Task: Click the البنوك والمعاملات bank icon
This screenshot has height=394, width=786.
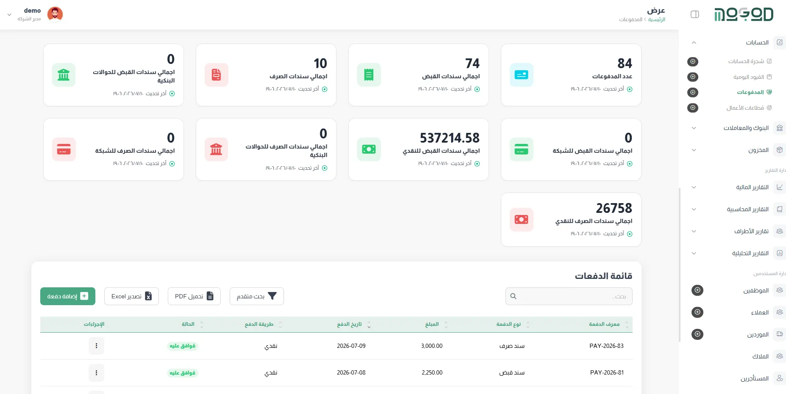Action: 780,128
